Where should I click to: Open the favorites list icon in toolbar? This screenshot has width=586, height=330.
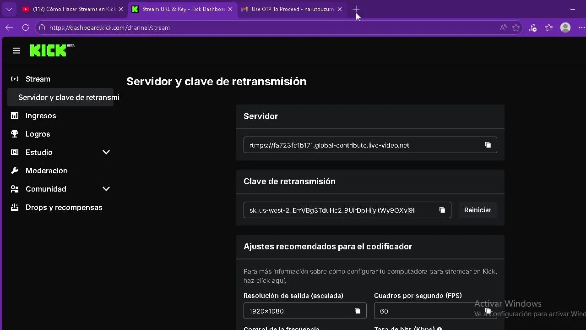click(549, 27)
